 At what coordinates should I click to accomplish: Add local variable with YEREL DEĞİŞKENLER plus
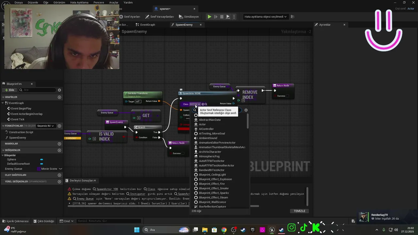pos(59,181)
